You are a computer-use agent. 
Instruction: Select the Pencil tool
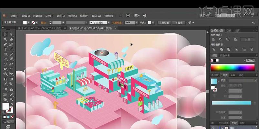tap(5, 59)
